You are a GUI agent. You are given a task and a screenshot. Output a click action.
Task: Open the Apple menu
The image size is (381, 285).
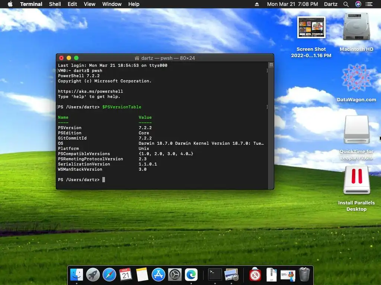[10, 4]
